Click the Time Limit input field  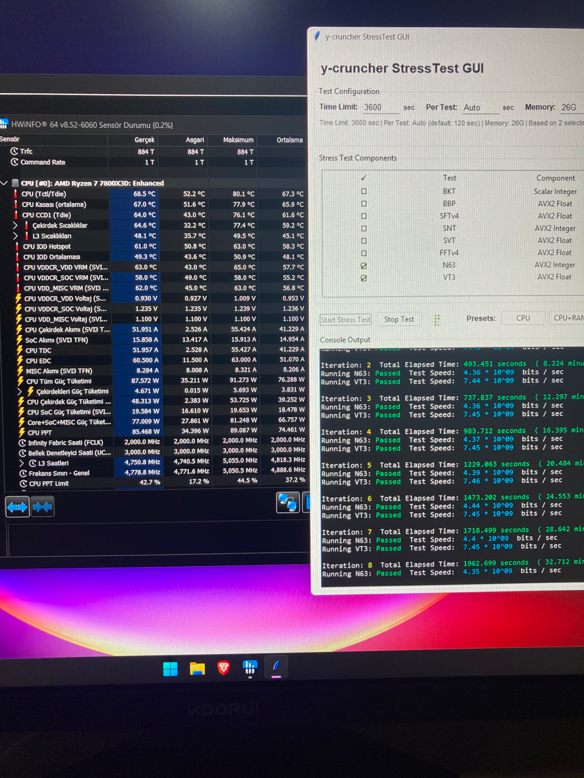click(x=381, y=107)
